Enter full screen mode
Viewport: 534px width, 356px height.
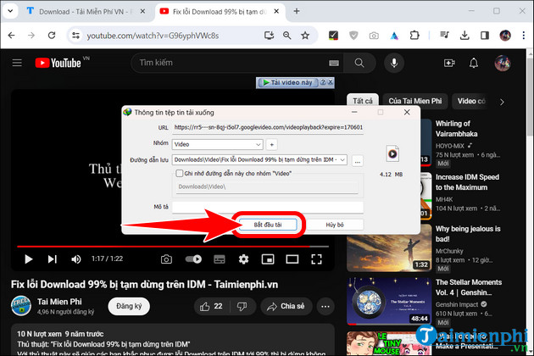pos(316,259)
